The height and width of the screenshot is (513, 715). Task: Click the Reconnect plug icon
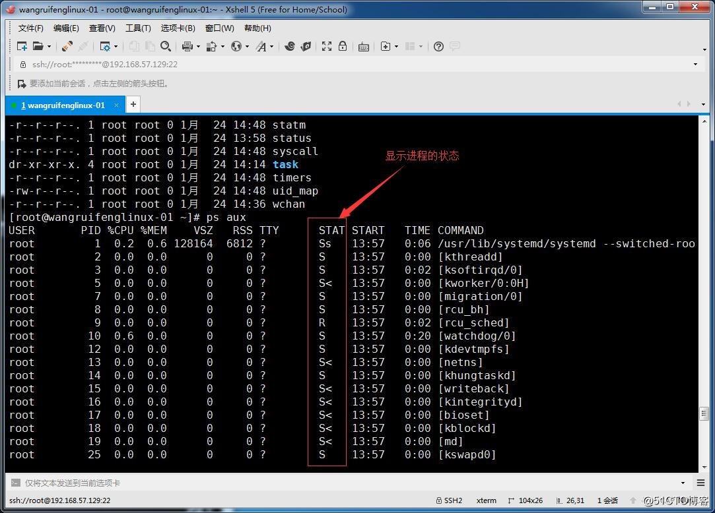pos(67,46)
